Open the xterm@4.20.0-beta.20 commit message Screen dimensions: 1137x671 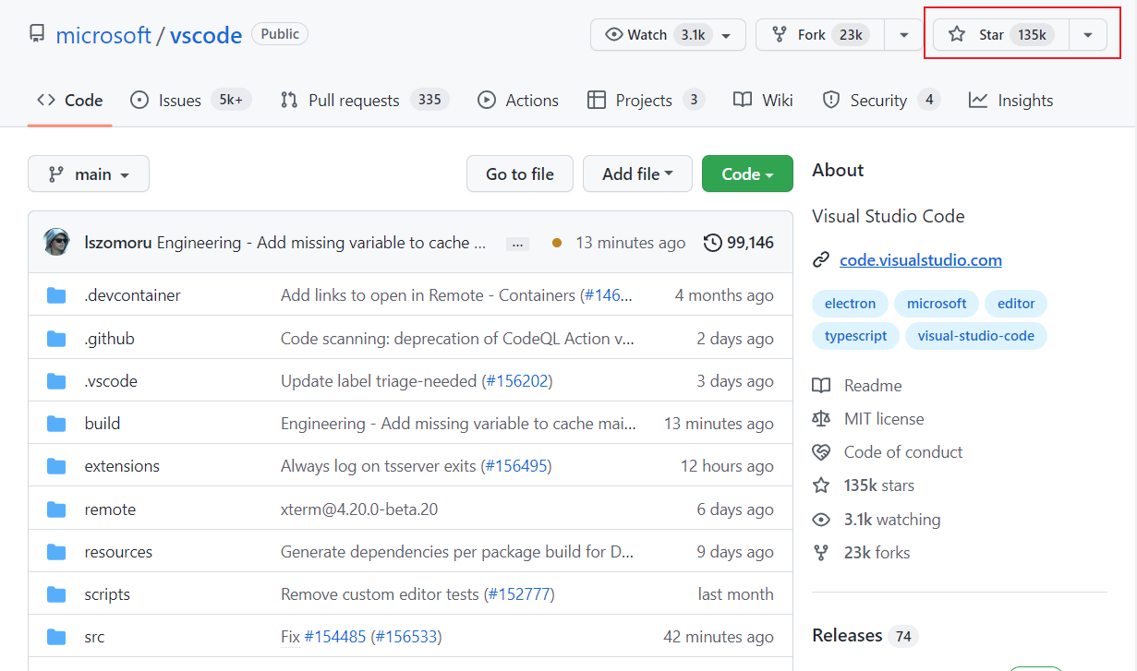tap(359, 509)
